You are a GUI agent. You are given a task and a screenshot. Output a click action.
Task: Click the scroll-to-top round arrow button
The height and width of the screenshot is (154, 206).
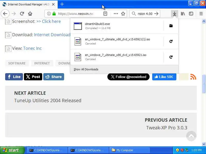tap(191, 136)
